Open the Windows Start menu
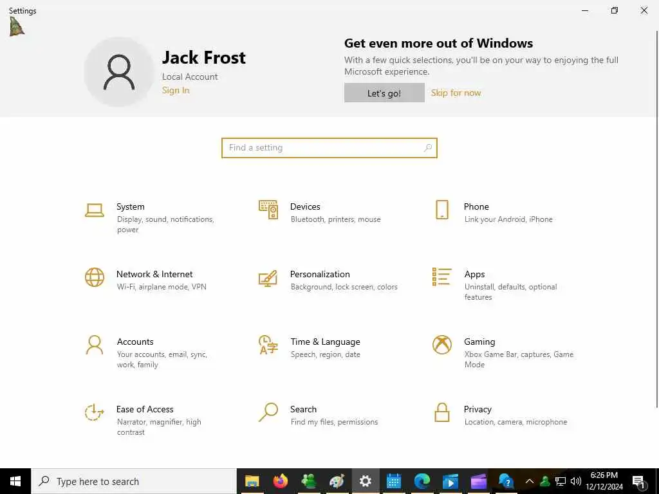This screenshot has height=494, width=659. coord(15,481)
